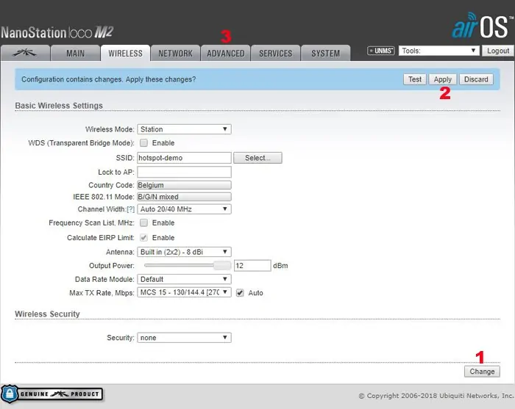
Task: Click the UNMS icon button
Action: pos(380,51)
